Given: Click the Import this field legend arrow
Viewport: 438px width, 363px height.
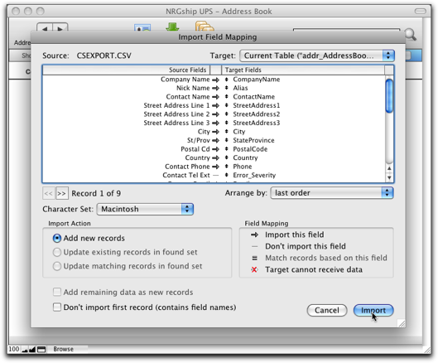Looking at the screenshot, I should [x=254, y=235].
